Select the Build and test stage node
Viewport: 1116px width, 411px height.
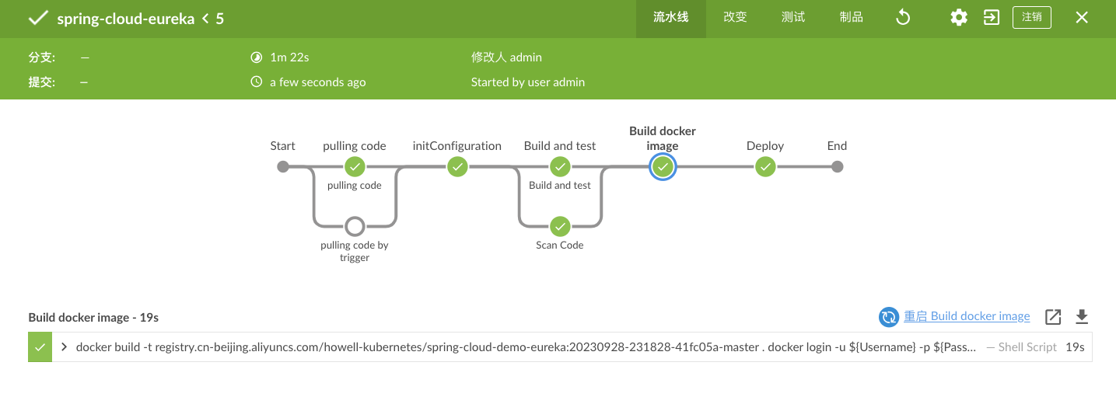(560, 166)
